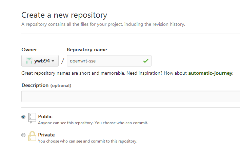
Task: Click the Owner label
Action: 29,50
